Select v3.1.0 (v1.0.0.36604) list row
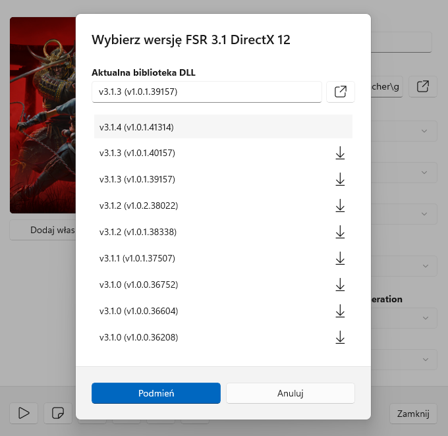Viewport: 448px width, 436px height. [223, 311]
